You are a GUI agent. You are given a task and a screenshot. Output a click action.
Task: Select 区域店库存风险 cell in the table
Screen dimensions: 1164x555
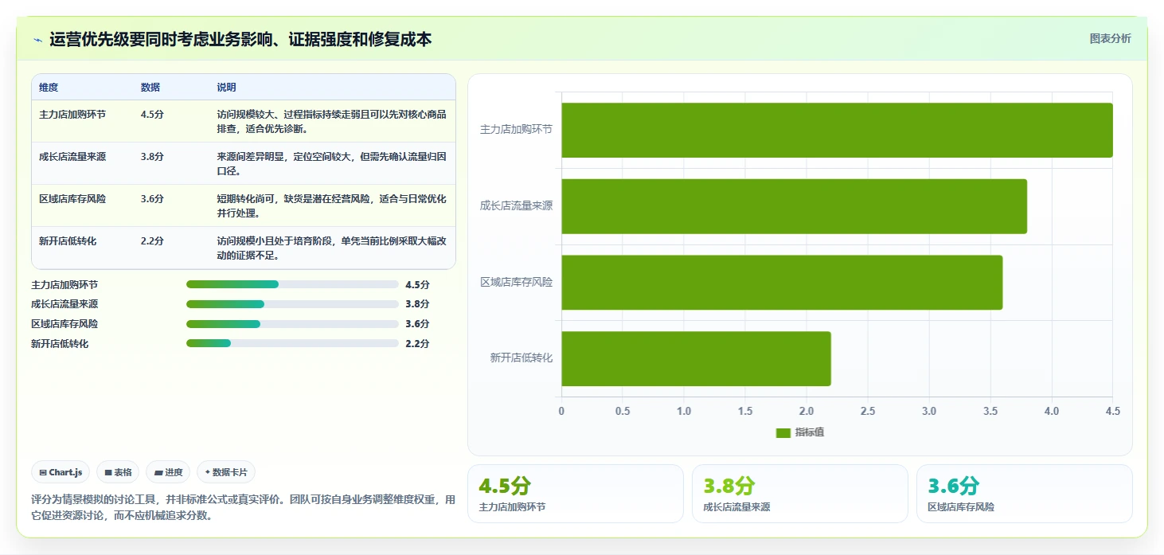(72, 199)
